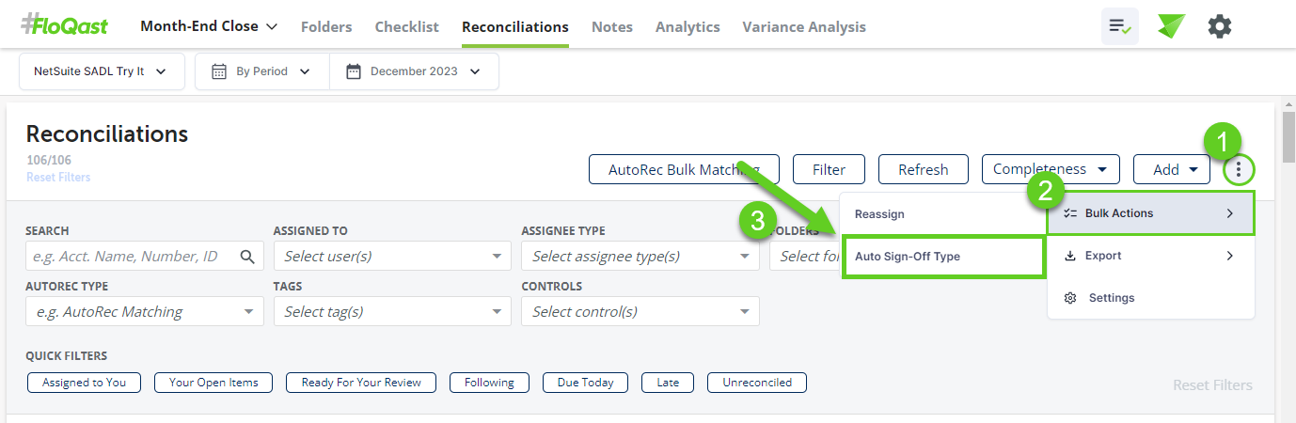Image resolution: width=1296 pixels, height=423 pixels.
Task: Open the checklist status icon in header
Action: 1120,26
